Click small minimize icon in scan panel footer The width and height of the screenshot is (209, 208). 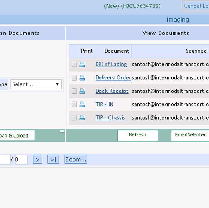[x=62, y=131]
